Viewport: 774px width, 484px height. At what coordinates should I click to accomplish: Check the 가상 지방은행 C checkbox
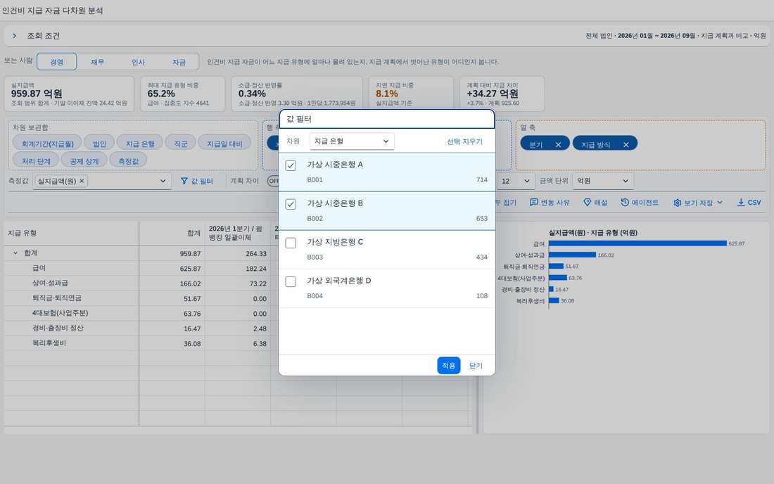pyautogui.click(x=291, y=243)
